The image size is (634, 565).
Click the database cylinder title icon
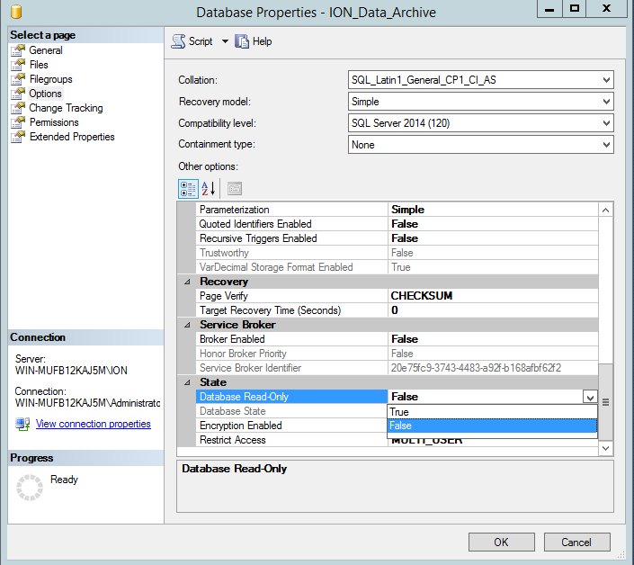(16, 12)
